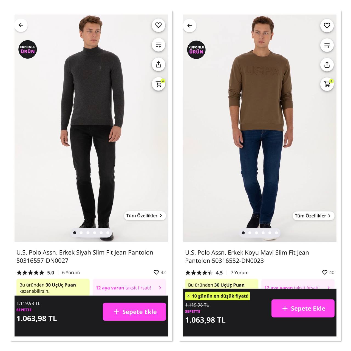Toggle the 42 likes heart counter

pyautogui.click(x=160, y=272)
